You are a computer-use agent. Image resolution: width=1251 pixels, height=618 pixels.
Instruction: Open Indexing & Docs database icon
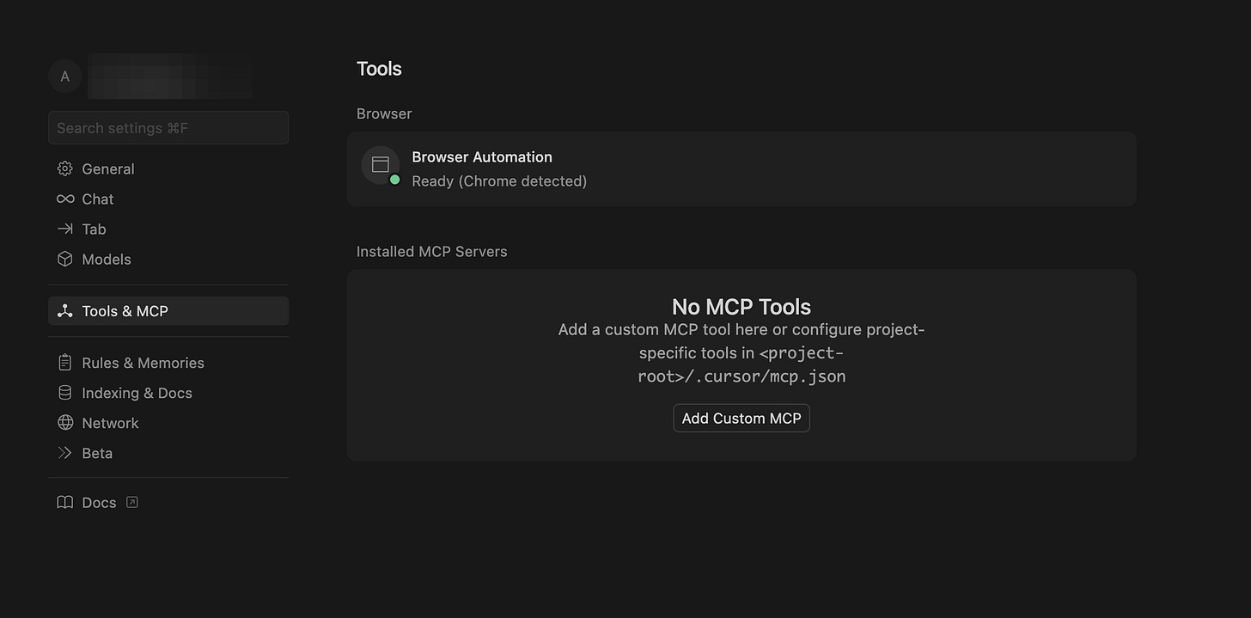point(64,393)
